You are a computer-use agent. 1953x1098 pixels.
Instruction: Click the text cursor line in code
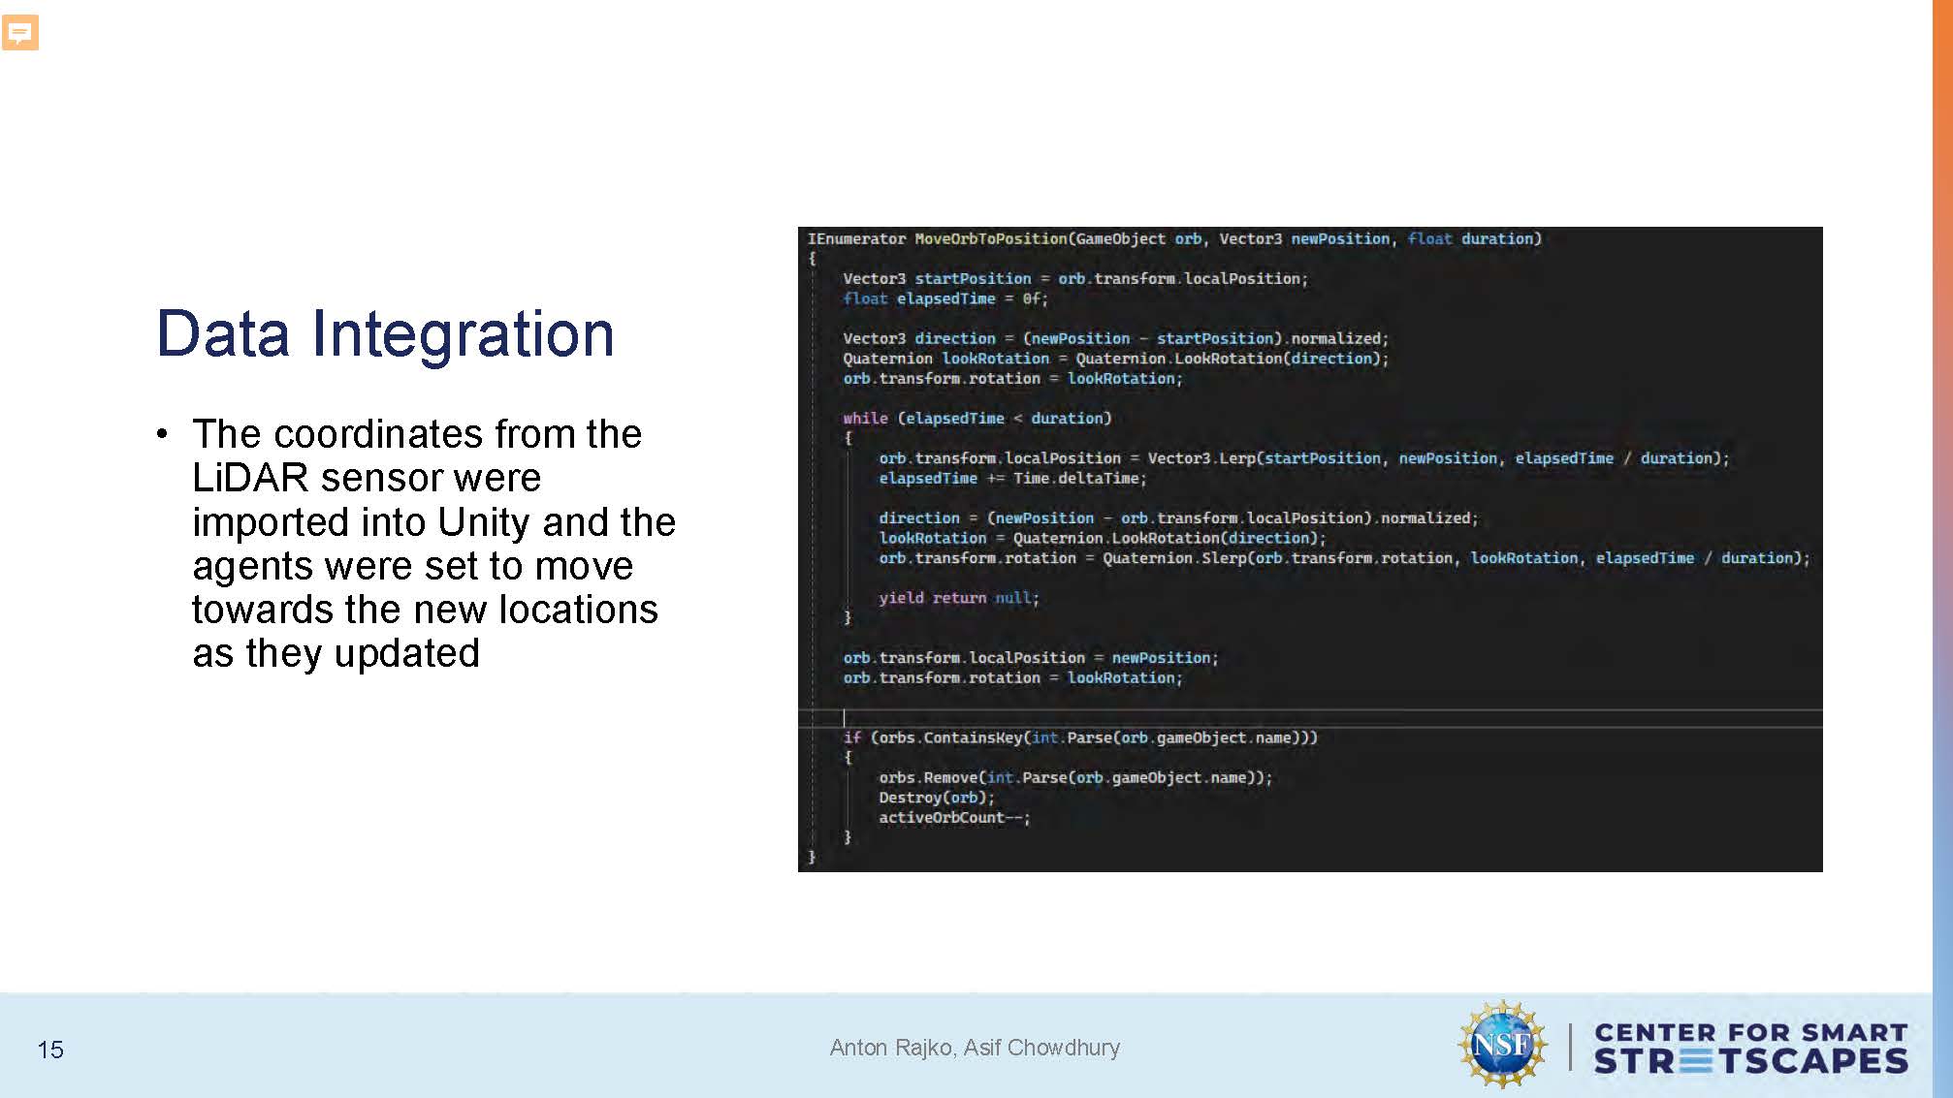point(846,718)
